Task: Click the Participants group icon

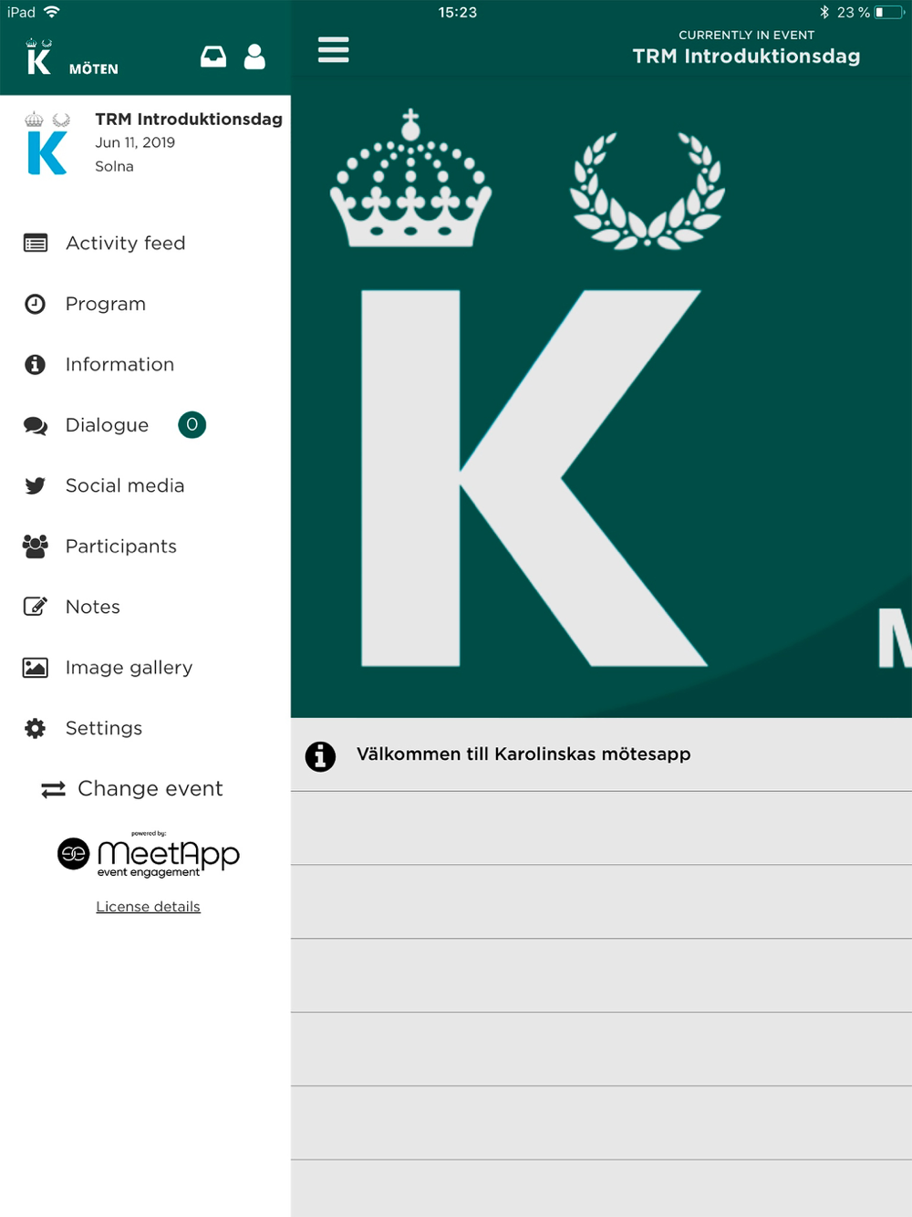Action: tap(36, 546)
